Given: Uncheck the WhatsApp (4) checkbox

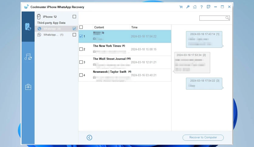Looking at the screenshot, I should (x=74, y=29).
